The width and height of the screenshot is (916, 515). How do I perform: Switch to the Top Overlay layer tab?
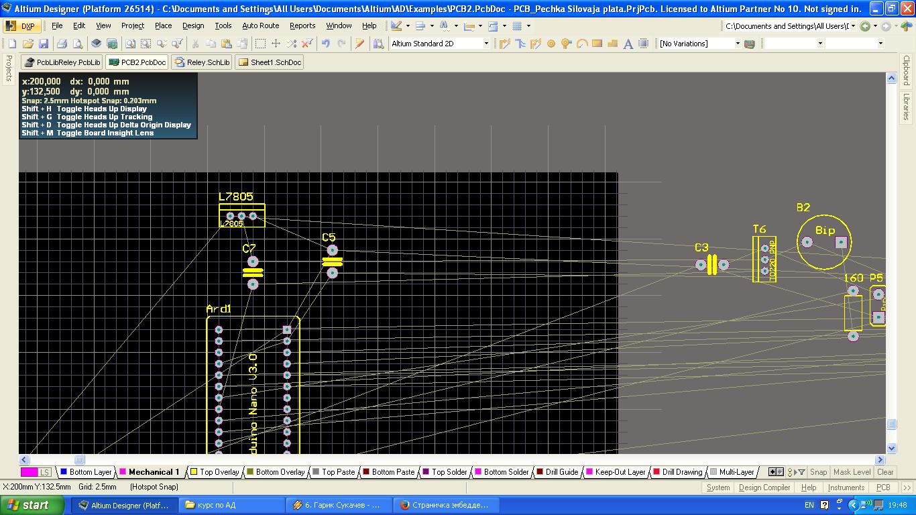(x=215, y=472)
